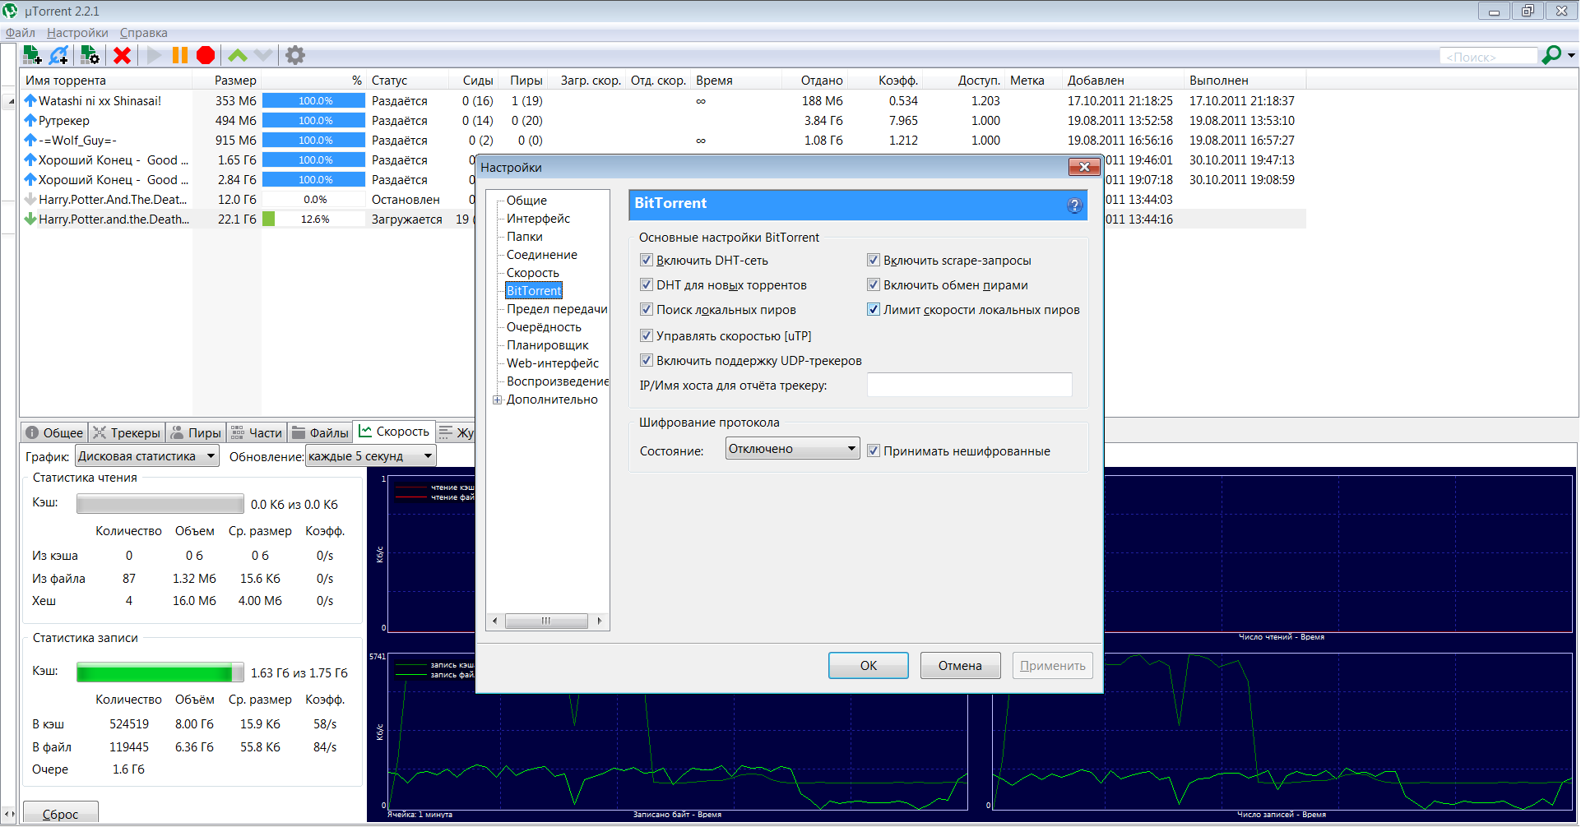1581x827 pixels.
Task: Switch to the Части tab
Action: 256,432
